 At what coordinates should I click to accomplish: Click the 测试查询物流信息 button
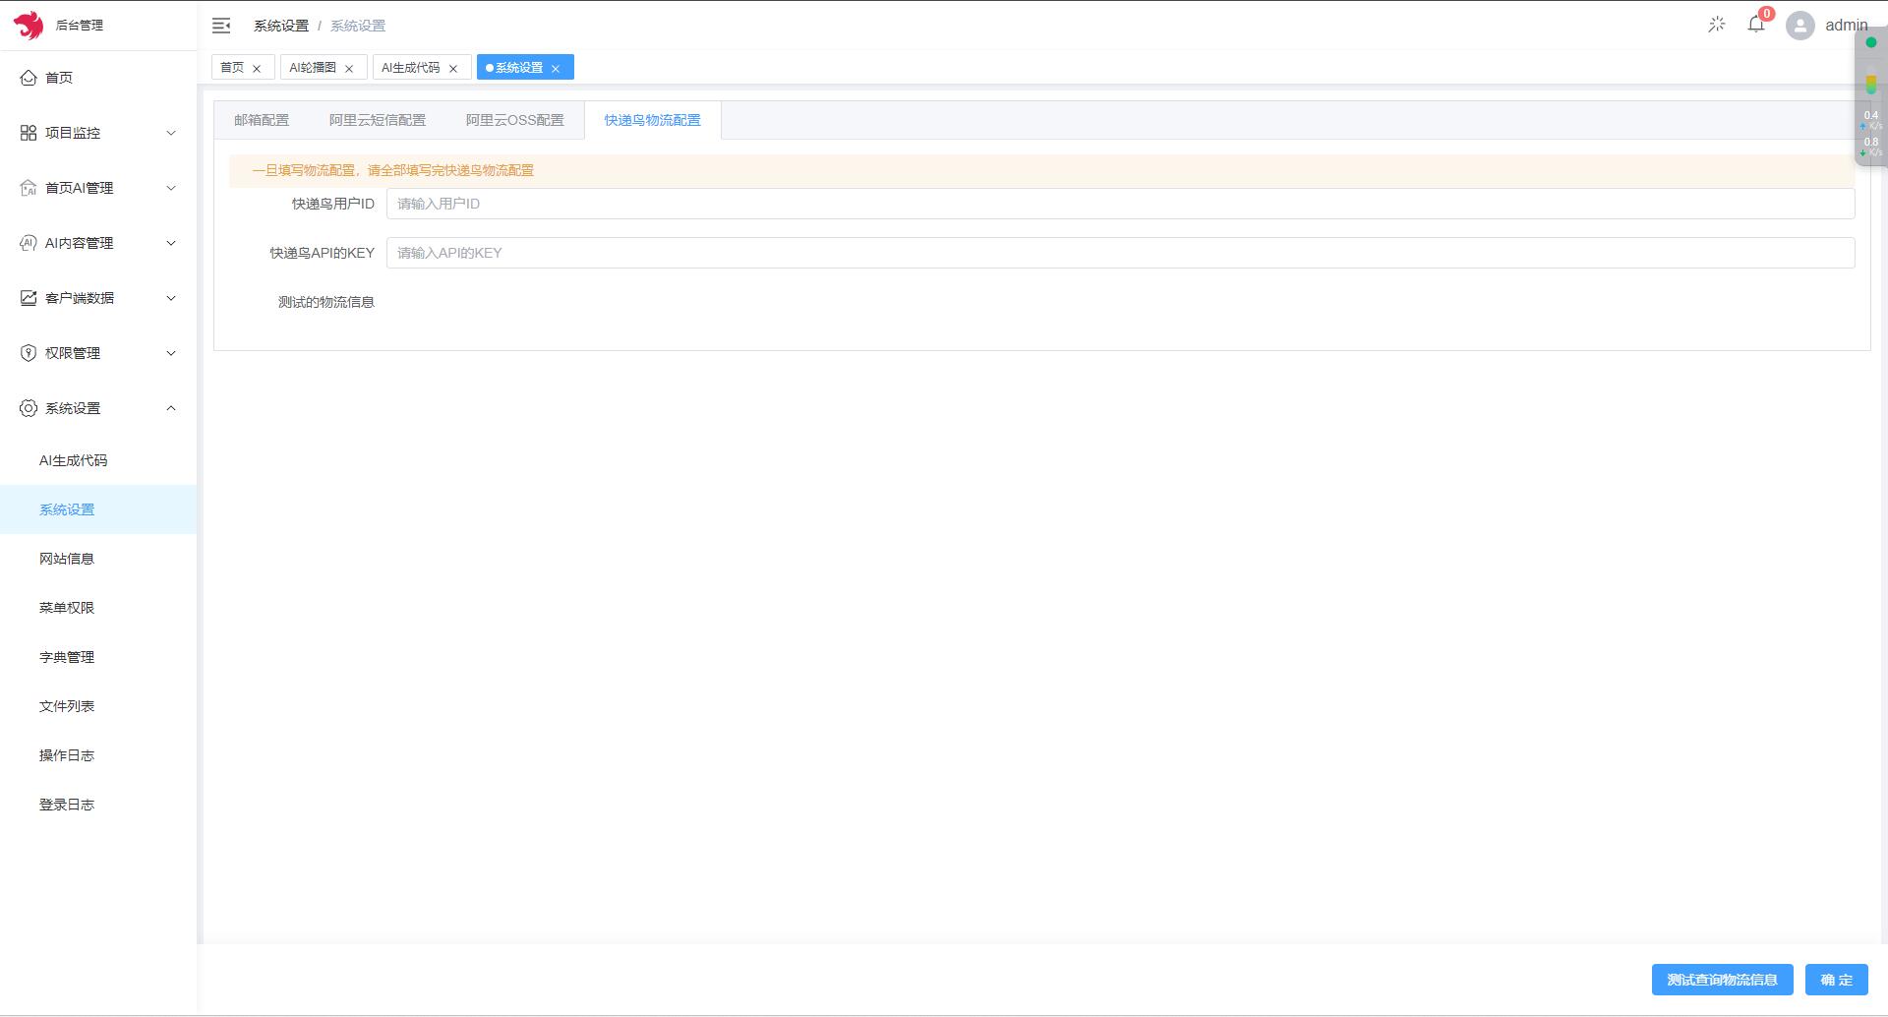[x=1722, y=980]
